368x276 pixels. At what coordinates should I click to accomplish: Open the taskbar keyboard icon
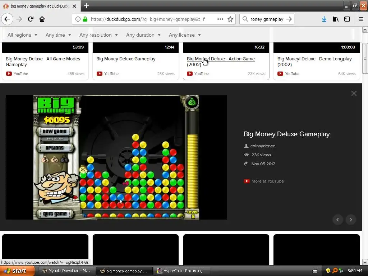click(x=315, y=271)
